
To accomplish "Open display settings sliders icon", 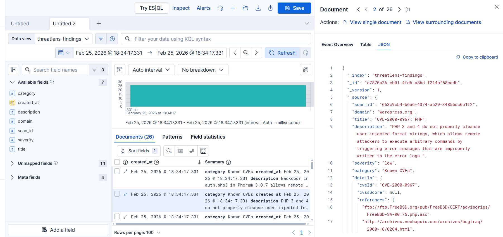I will coord(192,151).
